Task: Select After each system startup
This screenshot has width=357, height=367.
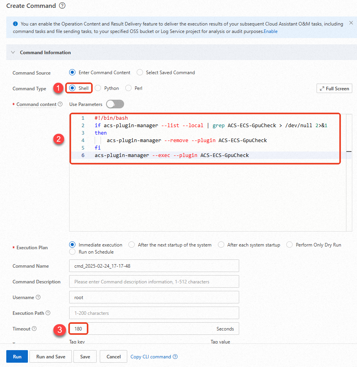Action: pos(221,245)
